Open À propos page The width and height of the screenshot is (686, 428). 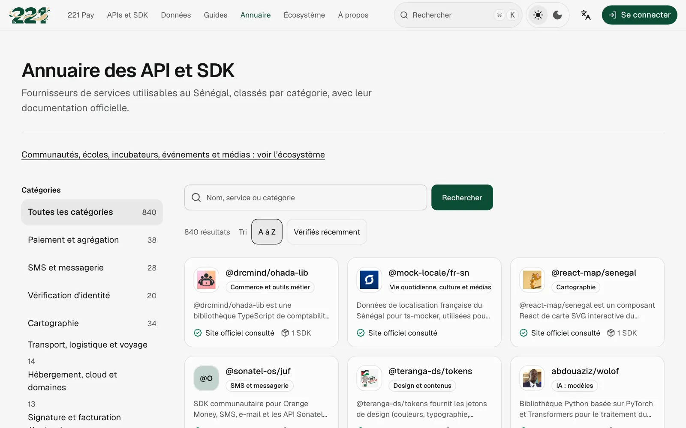click(x=353, y=15)
